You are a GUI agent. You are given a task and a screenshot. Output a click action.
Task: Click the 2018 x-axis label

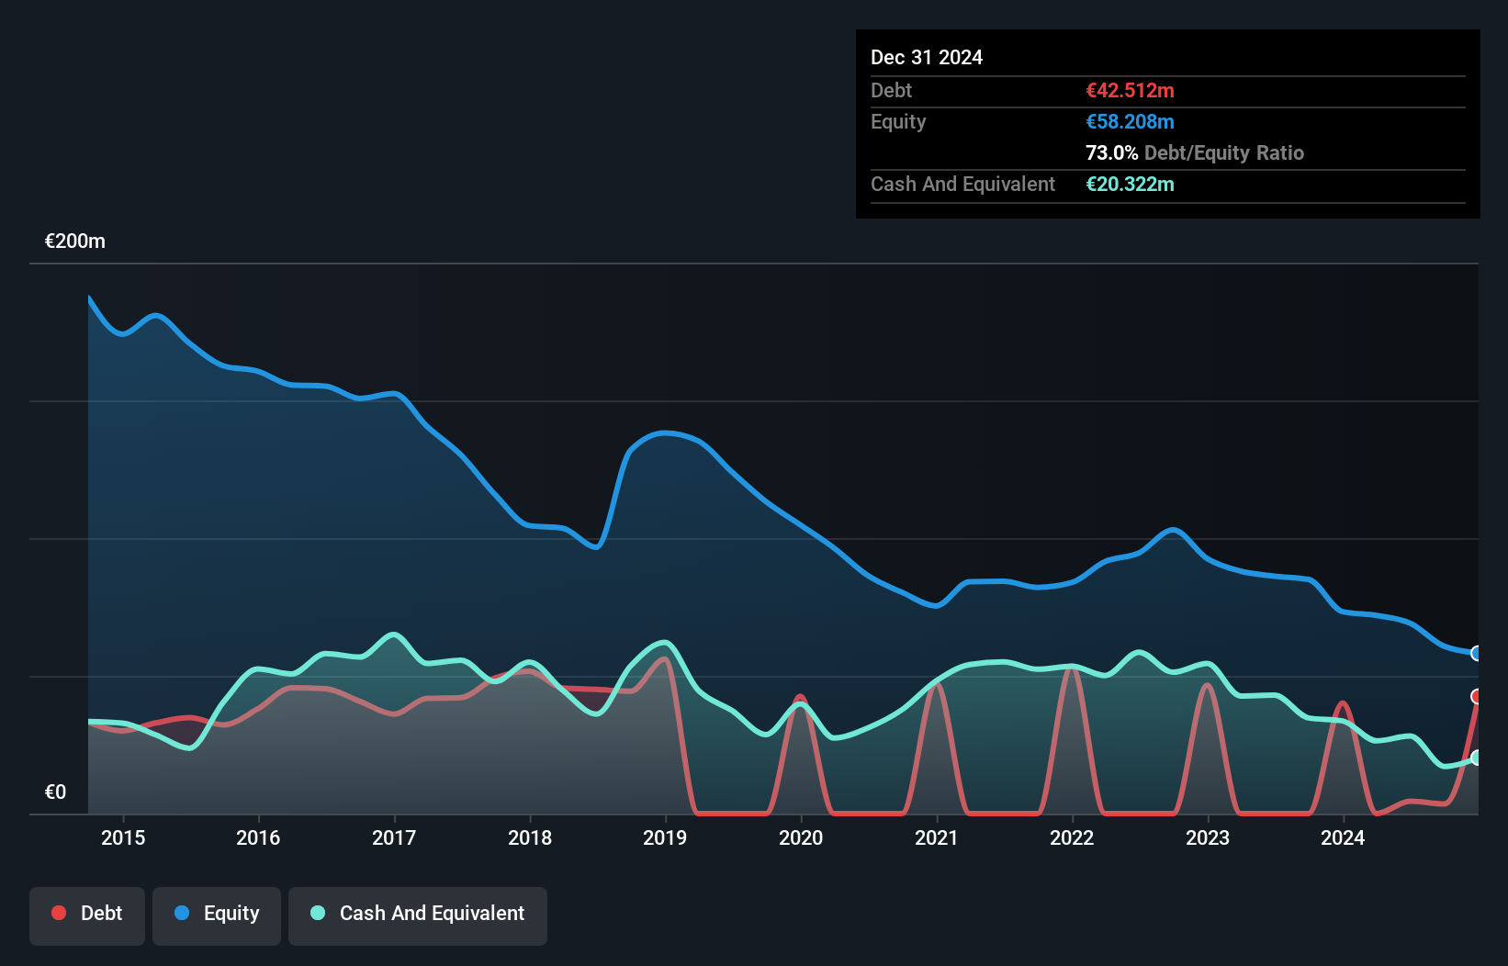tap(530, 837)
